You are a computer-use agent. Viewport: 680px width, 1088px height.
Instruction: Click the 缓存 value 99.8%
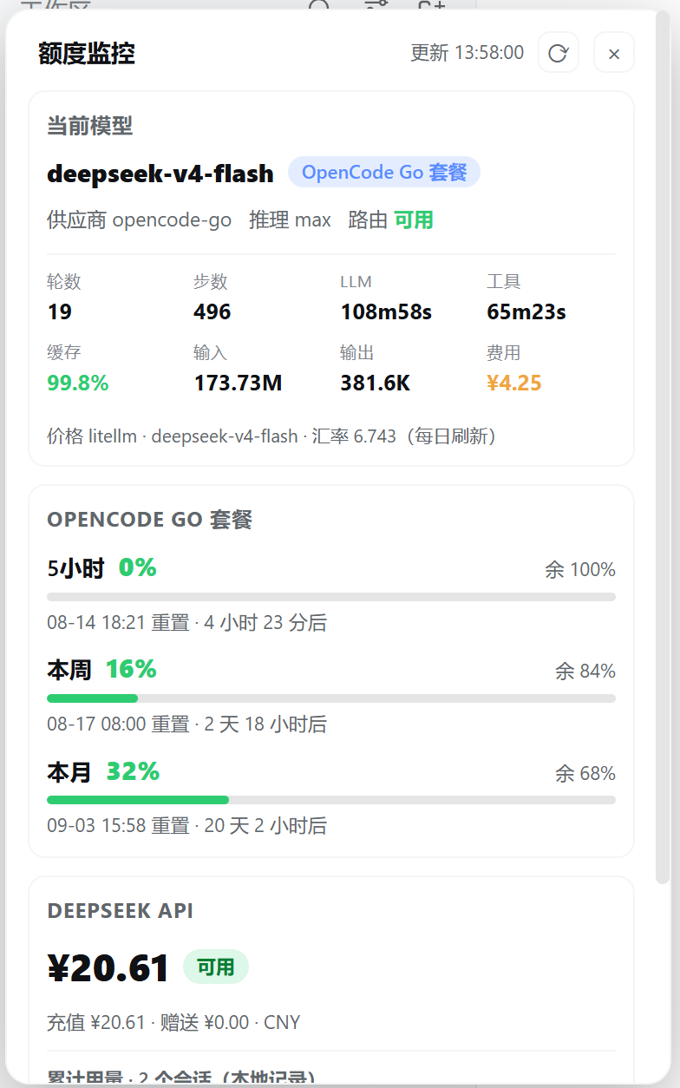tap(78, 383)
